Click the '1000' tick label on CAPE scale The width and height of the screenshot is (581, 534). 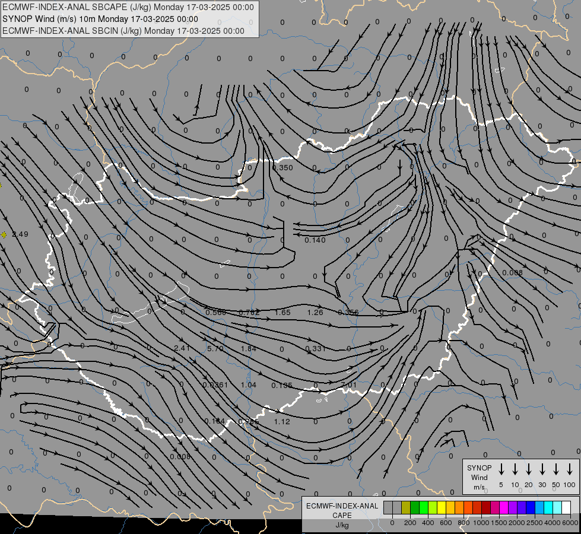point(481,523)
